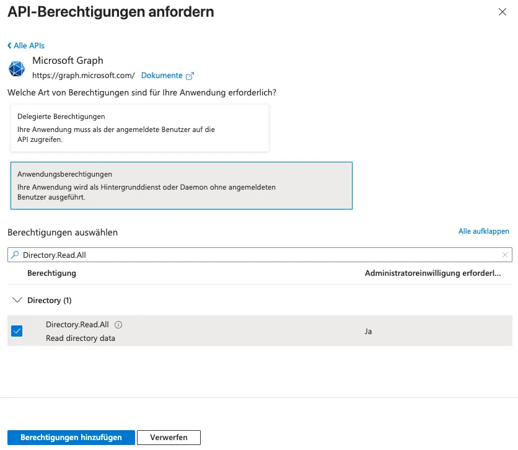Click the https://graph.microsoft.com/ URL text
Screen dimensions: 518x450
tap(83, 76)
